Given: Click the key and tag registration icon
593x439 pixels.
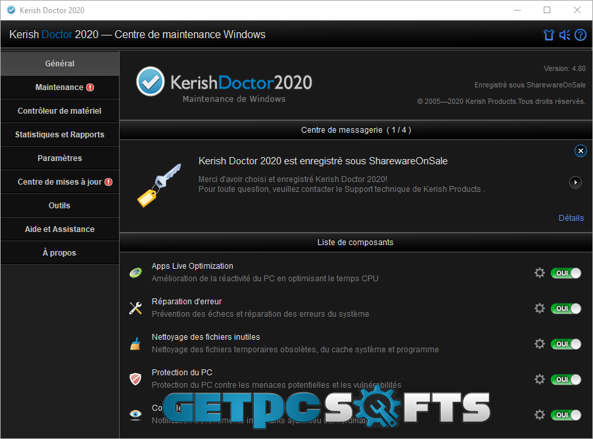Looking at the screenshot, I should click(159, 185).
